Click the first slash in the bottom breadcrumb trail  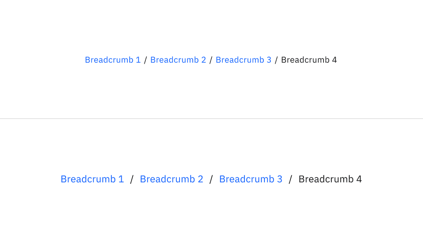click(x=132, y=179)
